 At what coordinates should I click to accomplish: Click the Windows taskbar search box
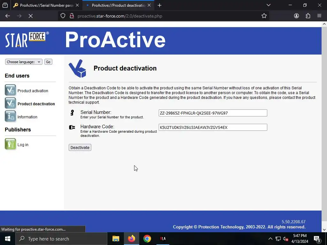tap(61, 239)
